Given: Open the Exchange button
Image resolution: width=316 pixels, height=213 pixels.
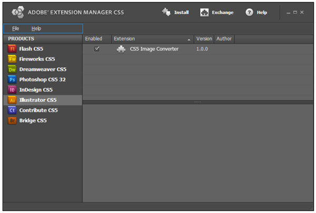Looking at the screenshot, I should tap(216, 12).
